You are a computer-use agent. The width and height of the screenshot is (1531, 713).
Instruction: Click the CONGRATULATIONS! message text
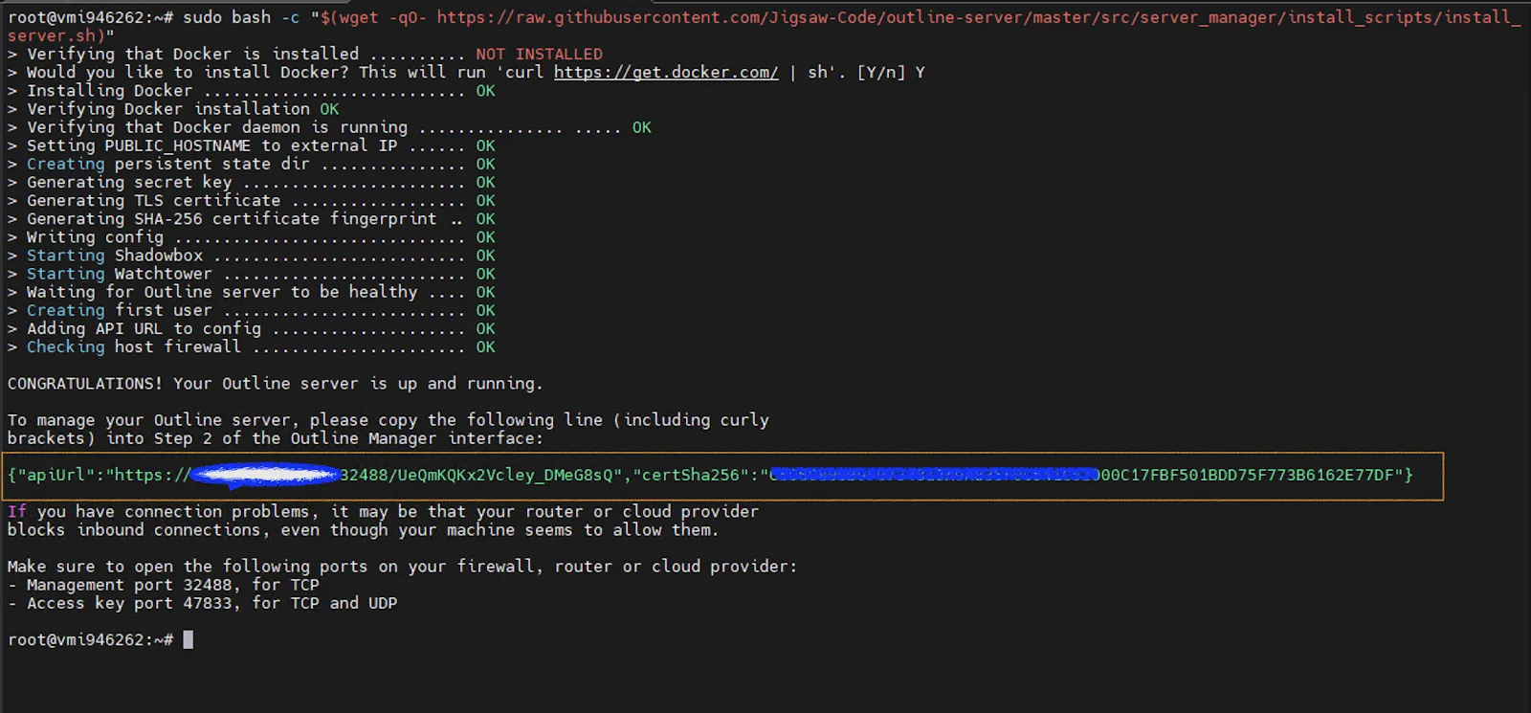click(x=85, y=384)
